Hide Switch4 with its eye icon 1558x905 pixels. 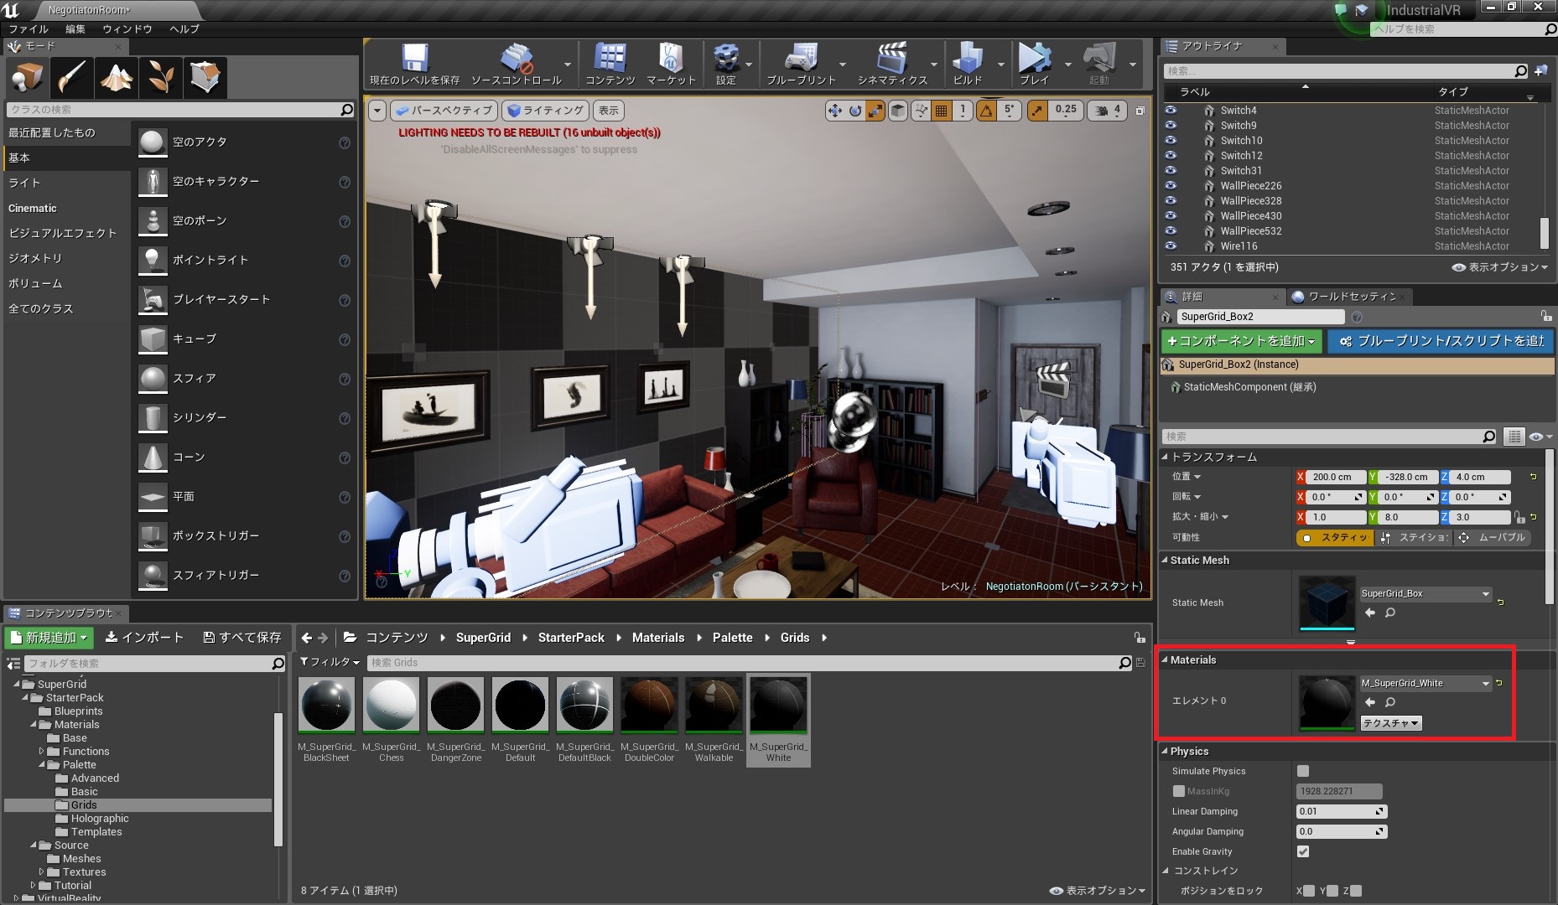point(1171,111)
